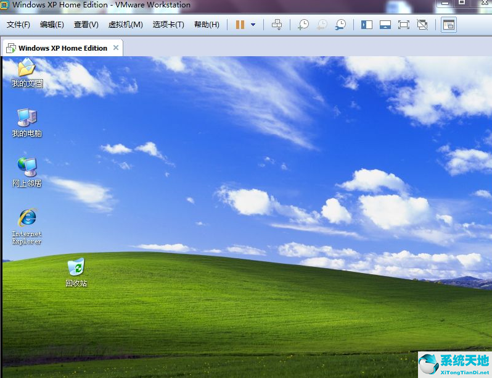The image size is (492, 378).
Task: Click the send Ctrl+Alt+Del icon
Action: (x=277, y=25)
